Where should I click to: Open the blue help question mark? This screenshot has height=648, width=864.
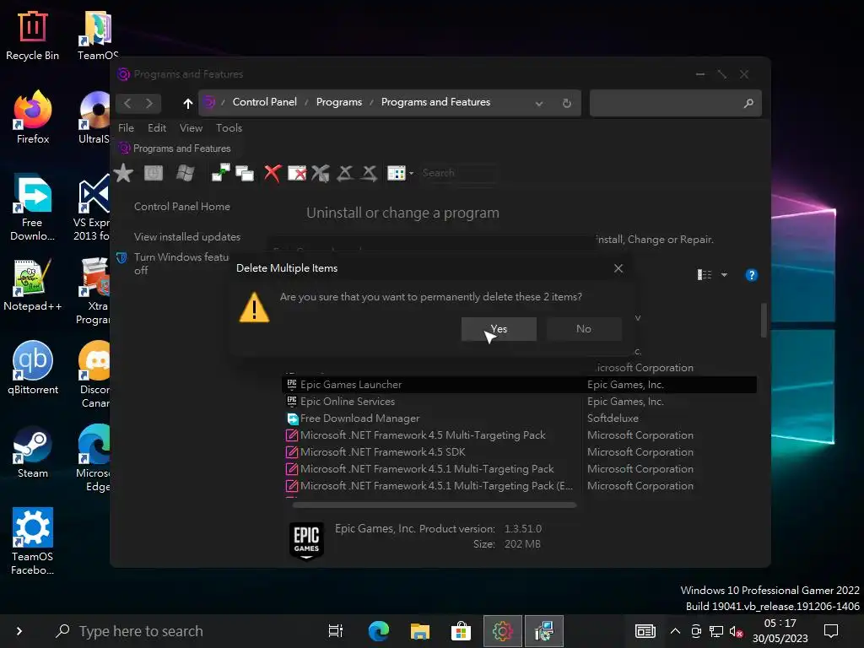pos(751,275)
